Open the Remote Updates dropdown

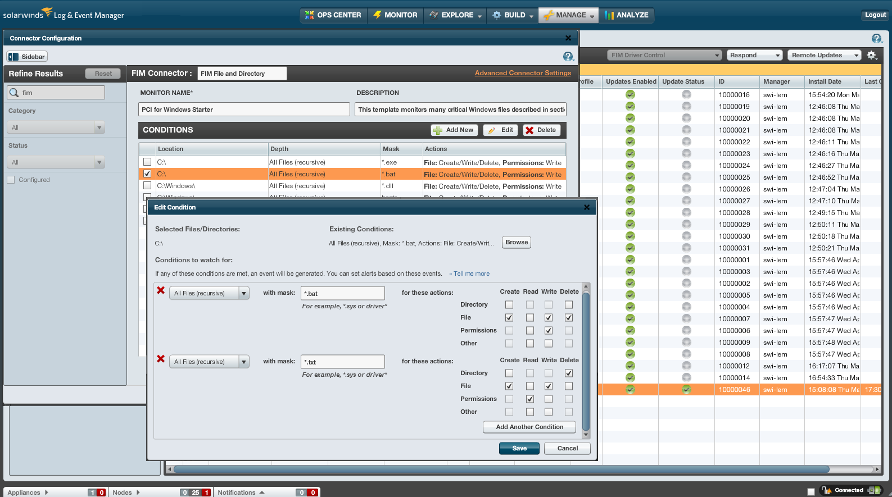pyautogui.click(x=825, y=55)
